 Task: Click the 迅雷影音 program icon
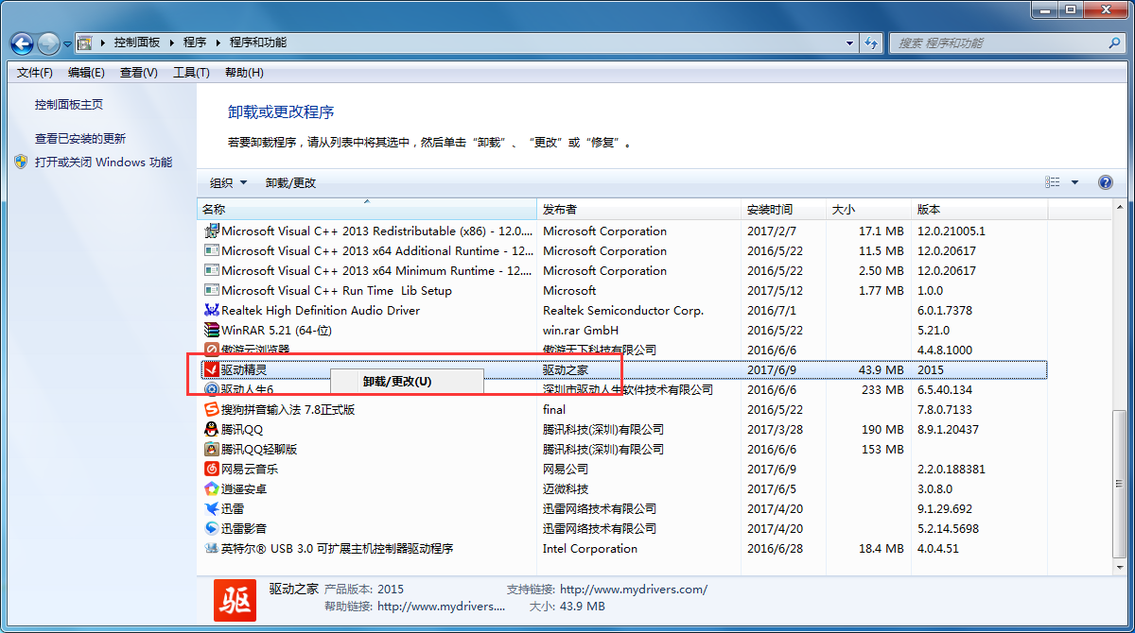click(x=212, y=528)
